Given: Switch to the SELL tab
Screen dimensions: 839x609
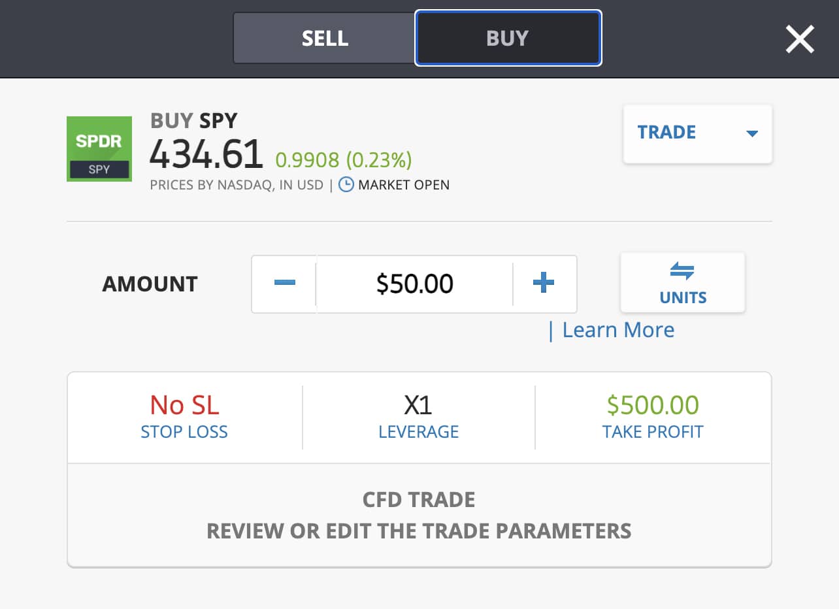Looking at the screenshot, I should coord(325,39).
